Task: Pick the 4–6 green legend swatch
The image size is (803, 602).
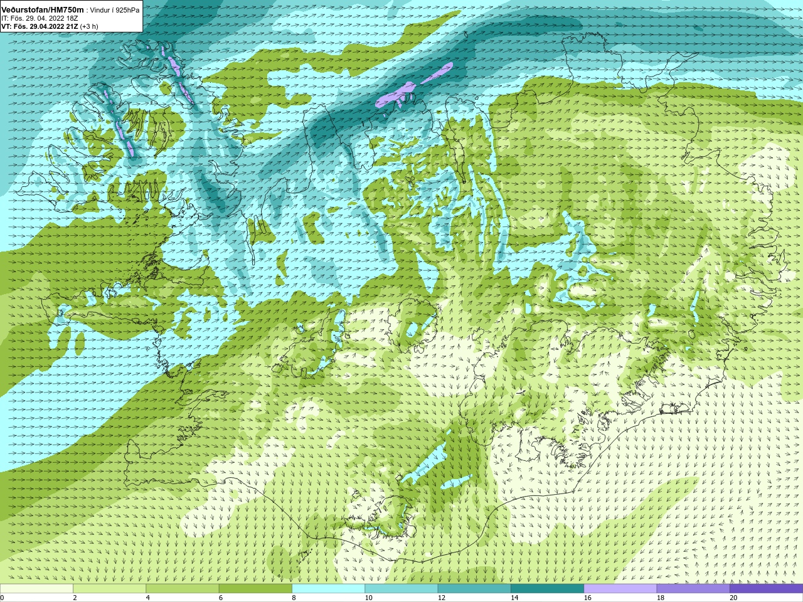Action: [183, 588]
